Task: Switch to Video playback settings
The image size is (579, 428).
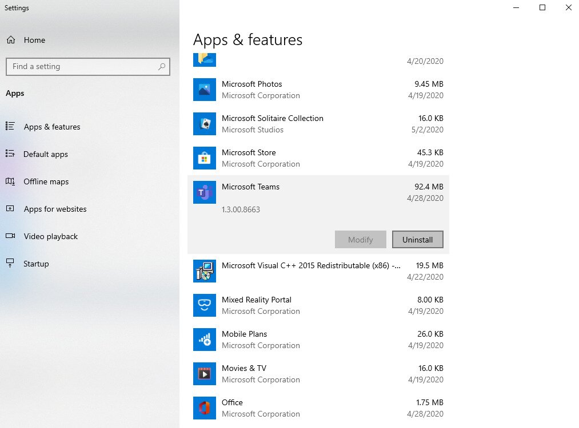Action: tap(50, 236)
